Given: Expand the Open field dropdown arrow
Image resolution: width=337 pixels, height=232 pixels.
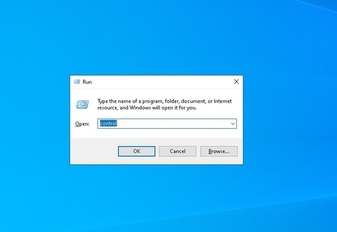Looking at the screenshot, I should pos(233,123).
